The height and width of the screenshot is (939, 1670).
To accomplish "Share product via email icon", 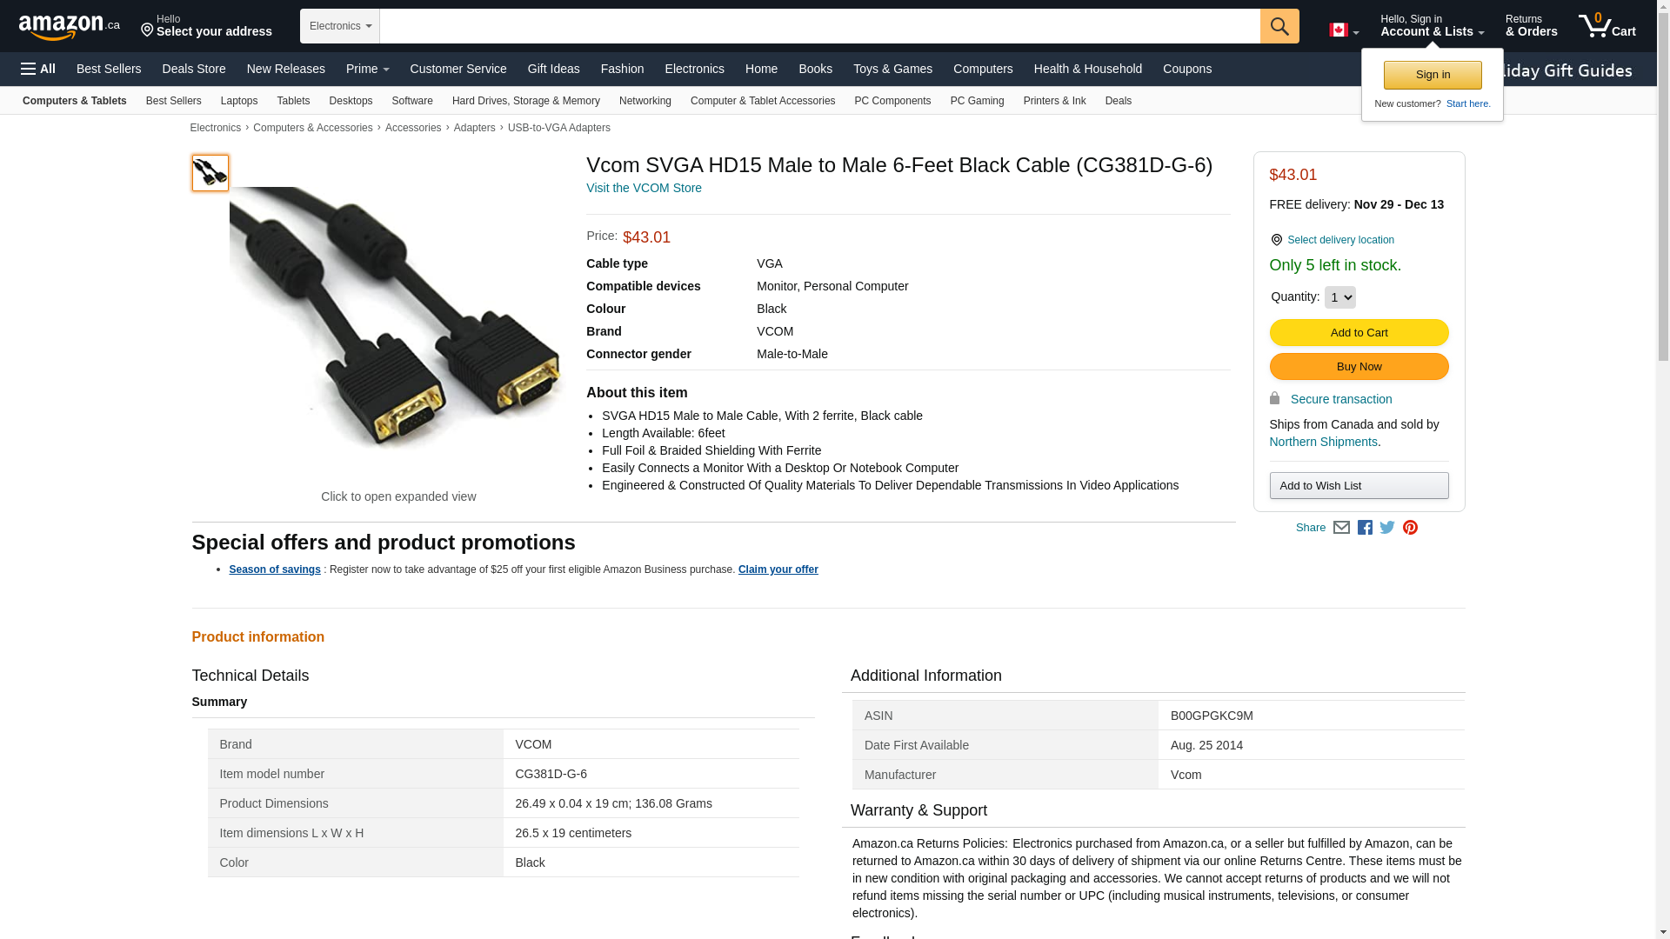I will point(1341,528).
